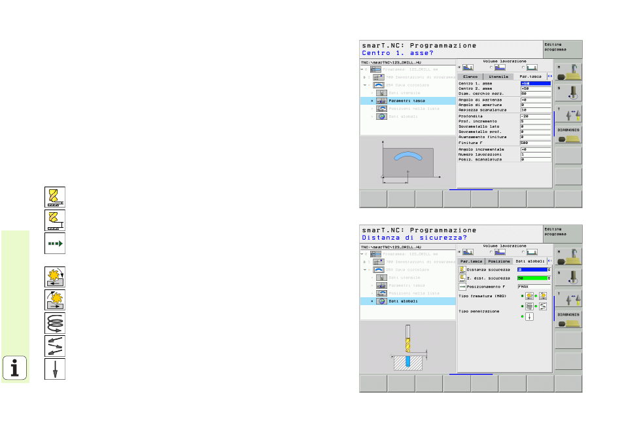Click the S spindle button in the Centro 1. asse screen

coord(568,93)
